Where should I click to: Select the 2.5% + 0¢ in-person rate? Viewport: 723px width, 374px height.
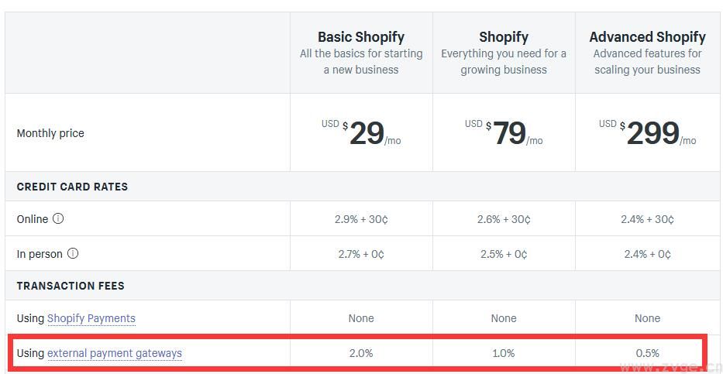(504, 254)
